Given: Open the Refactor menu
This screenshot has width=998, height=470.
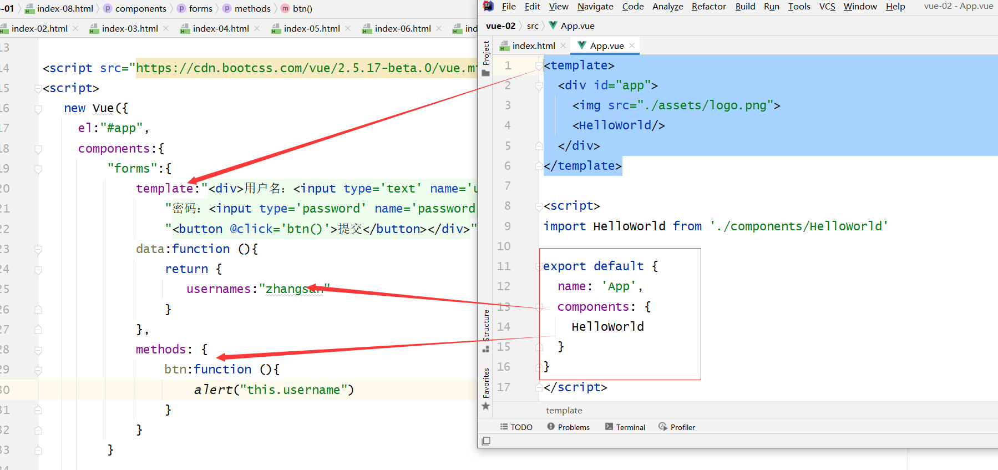Looking at the screenshot, I should point(709,7).
